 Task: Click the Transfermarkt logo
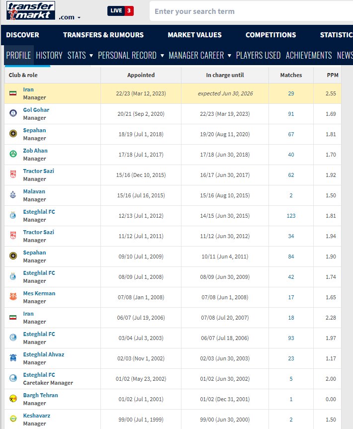click(x=30, y=11)
